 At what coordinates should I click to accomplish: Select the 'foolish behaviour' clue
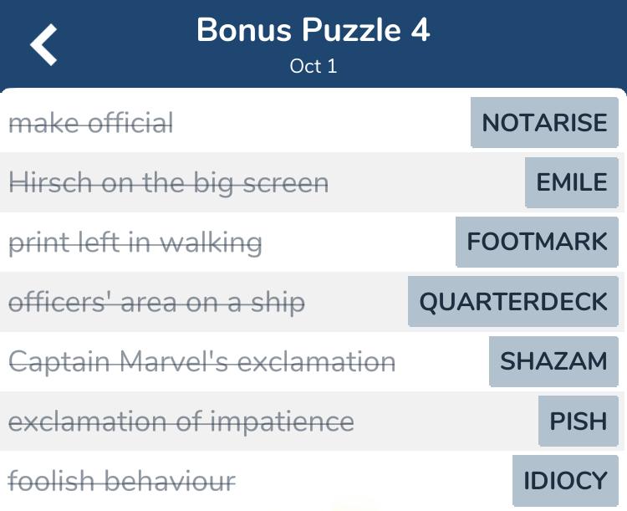coord(122,481)
